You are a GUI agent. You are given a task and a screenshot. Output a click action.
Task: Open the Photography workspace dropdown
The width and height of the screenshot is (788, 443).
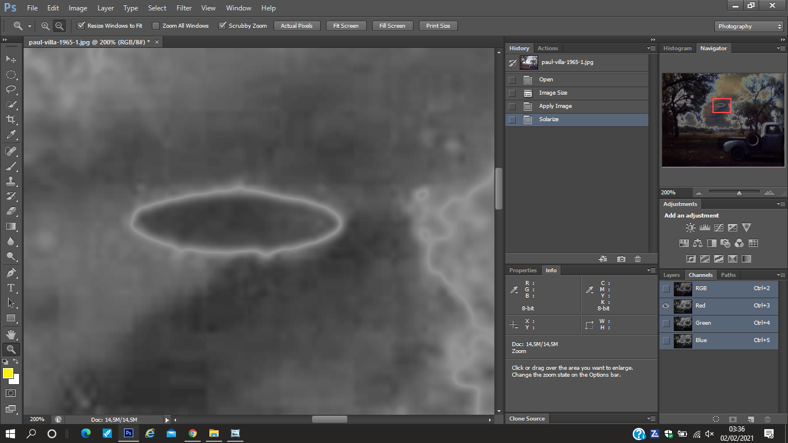point(749,27)
